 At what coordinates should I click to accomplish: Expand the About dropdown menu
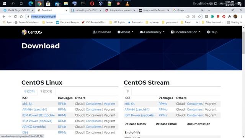click(x=125, y=32)
